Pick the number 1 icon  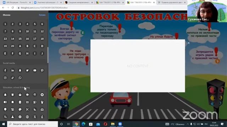[5, 24]
